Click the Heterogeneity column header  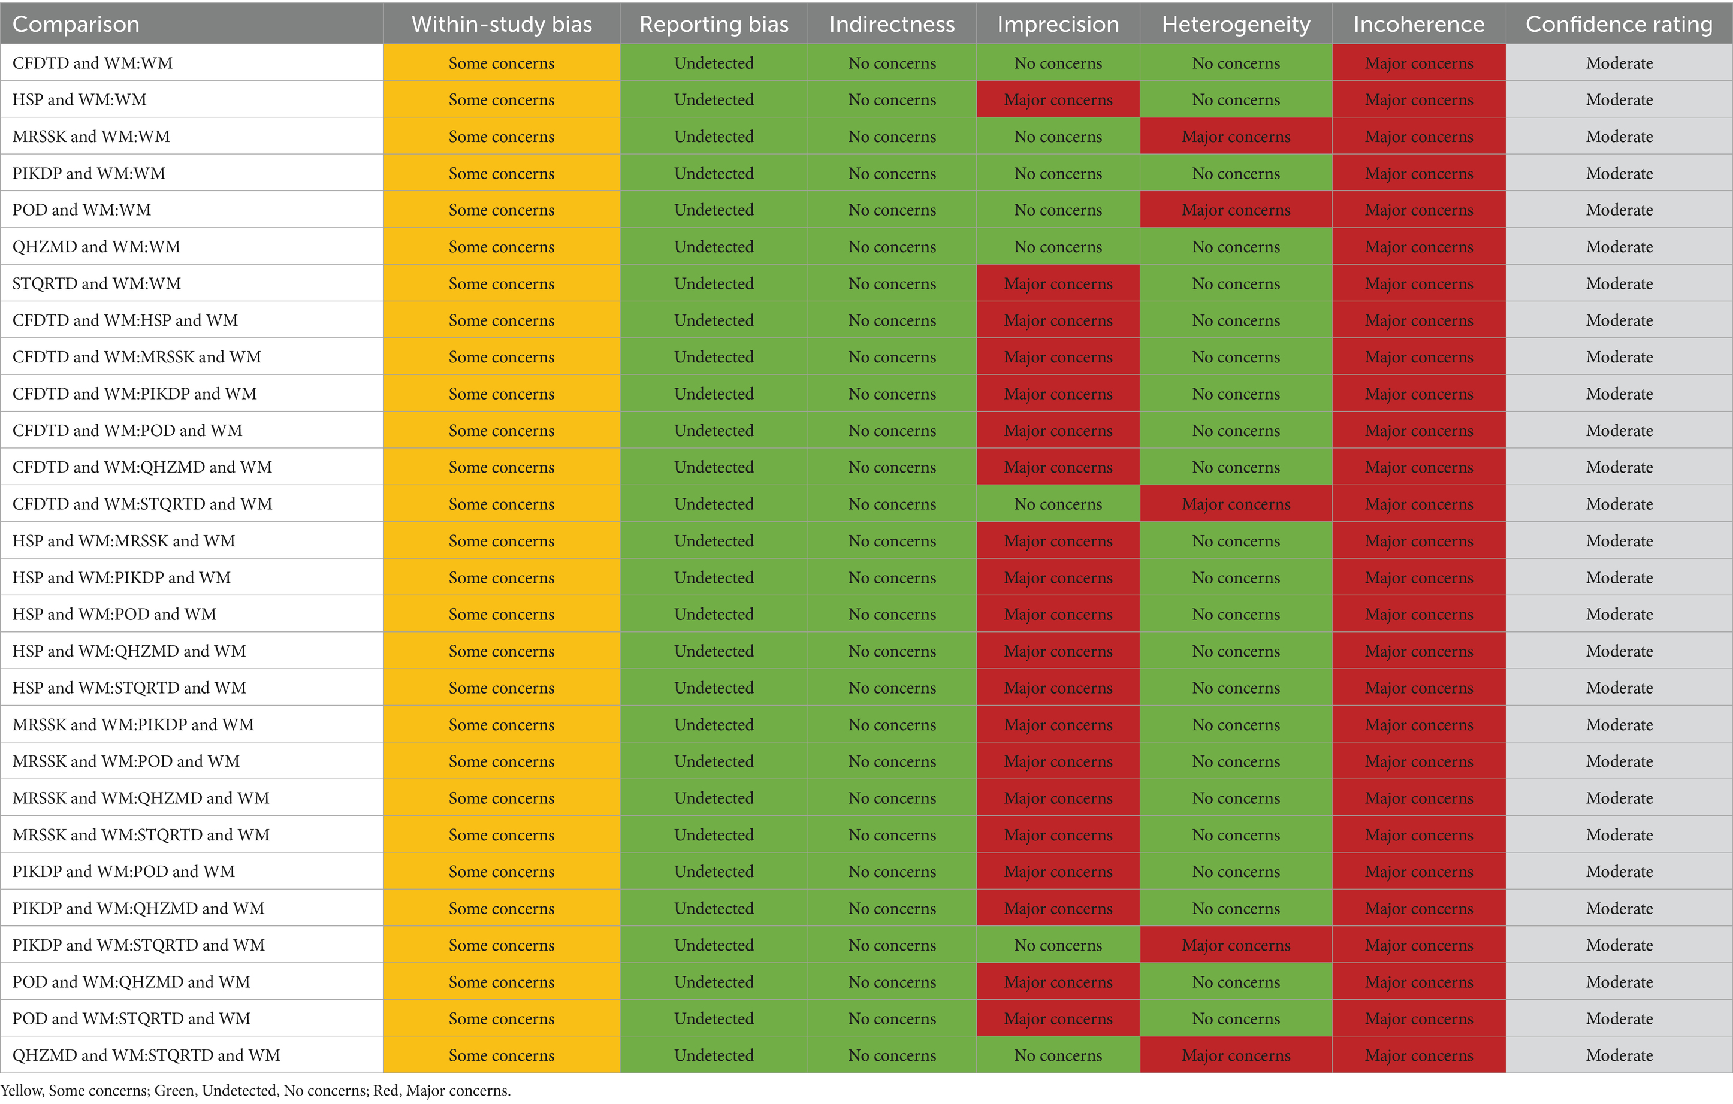click(x=1236, y=25)
